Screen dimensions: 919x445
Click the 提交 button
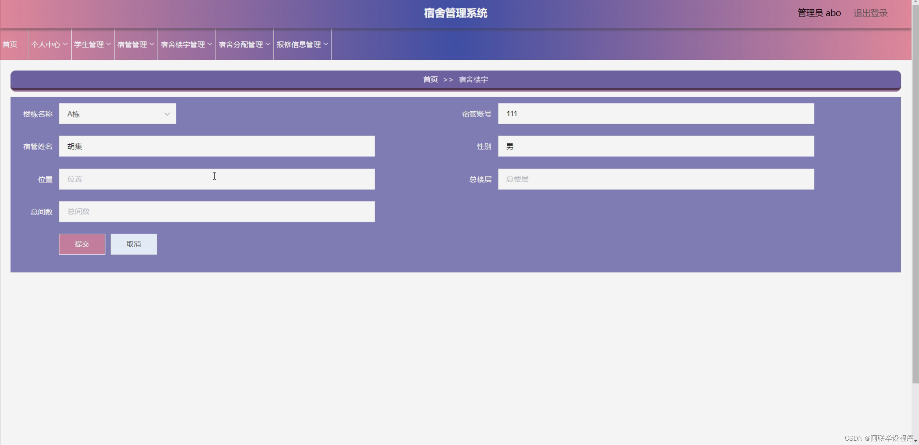(x=82, y=244)
